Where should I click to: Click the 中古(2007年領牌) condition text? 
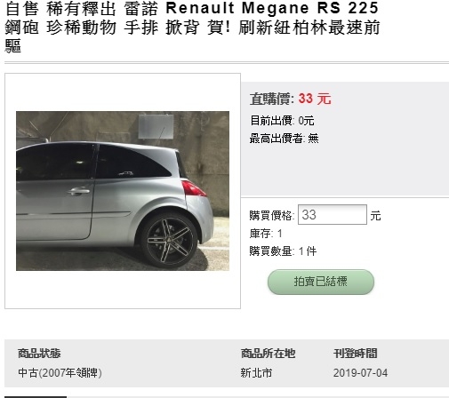60,373
